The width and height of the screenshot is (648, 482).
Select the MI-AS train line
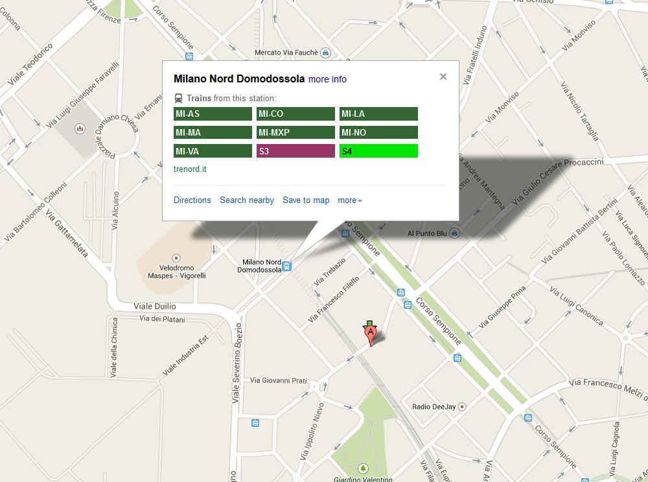click(x=213, y=114)
